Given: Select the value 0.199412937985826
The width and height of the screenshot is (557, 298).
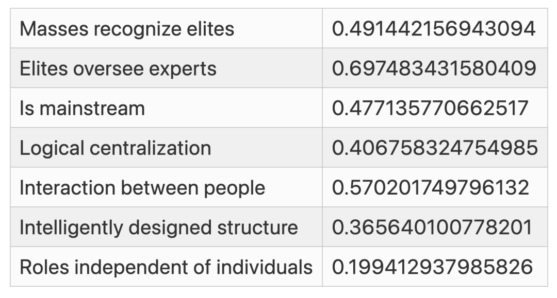Looking at the screenshot, I should (x=432, y=267).
